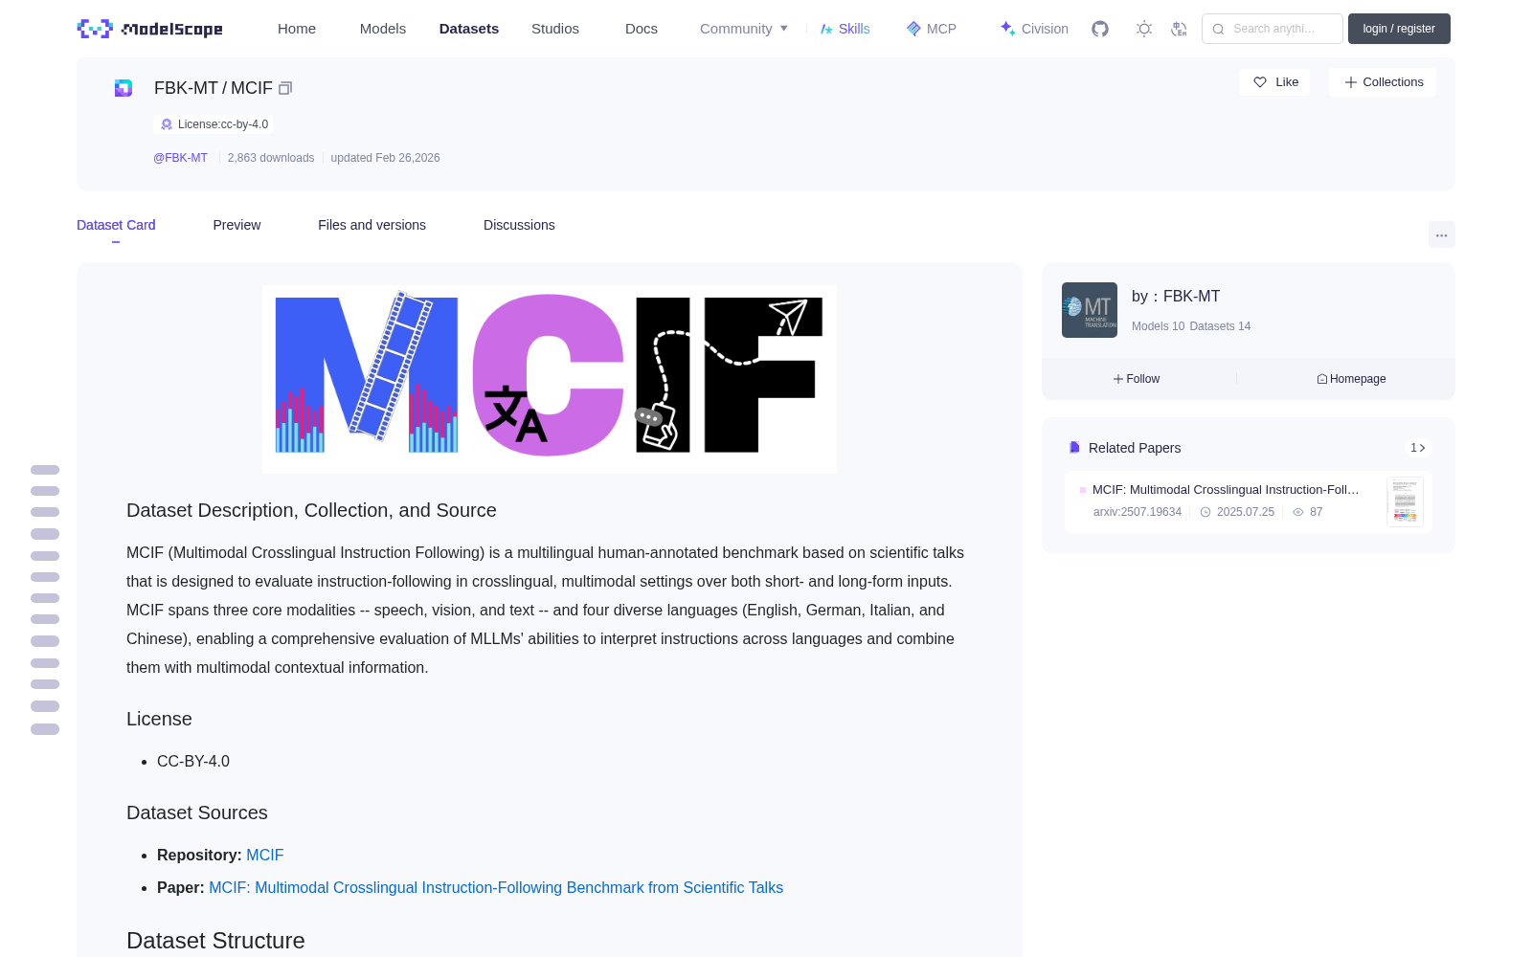1532x957 pixels.
Task: Click the Dataset Sources heading
Action: (197, 812)
